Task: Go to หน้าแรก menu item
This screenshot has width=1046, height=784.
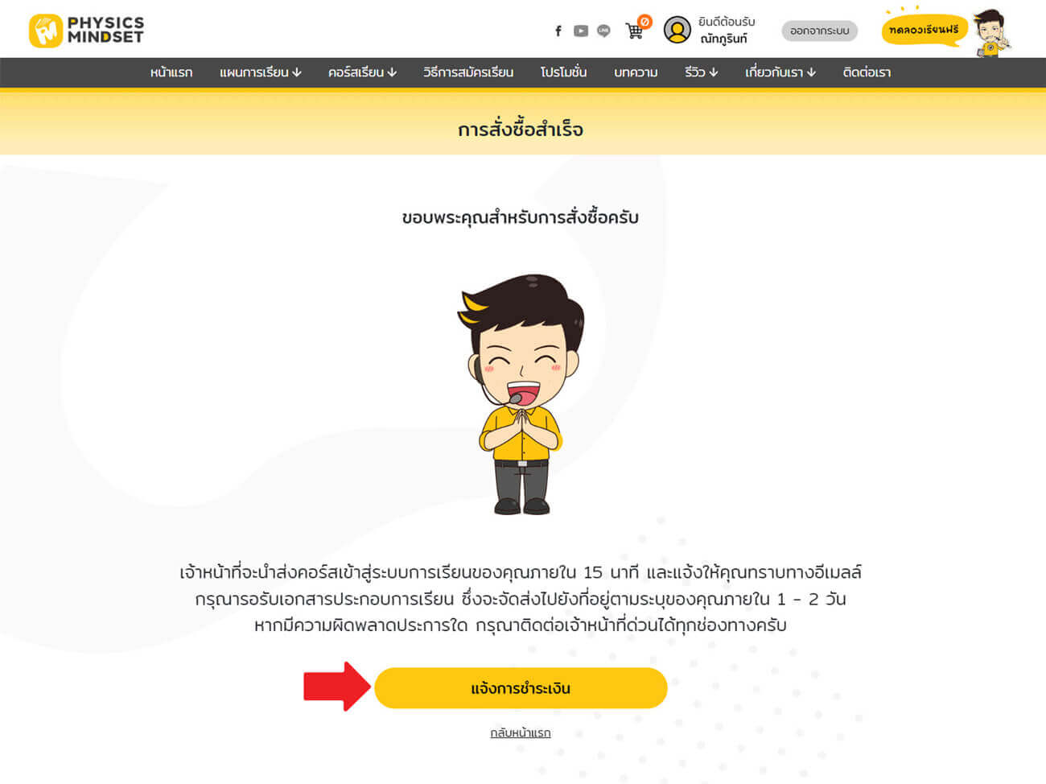Action: pos(171,72)
